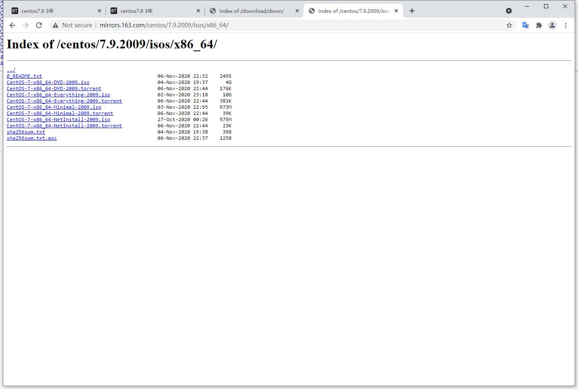Go back to previous page
This screenshot has height=389, width=578.
12,25
